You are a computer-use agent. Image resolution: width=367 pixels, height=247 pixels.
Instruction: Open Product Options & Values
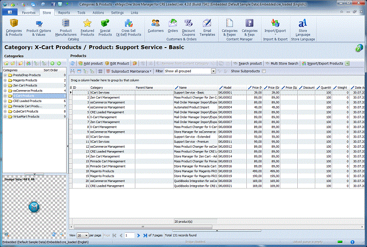(39, 27)
